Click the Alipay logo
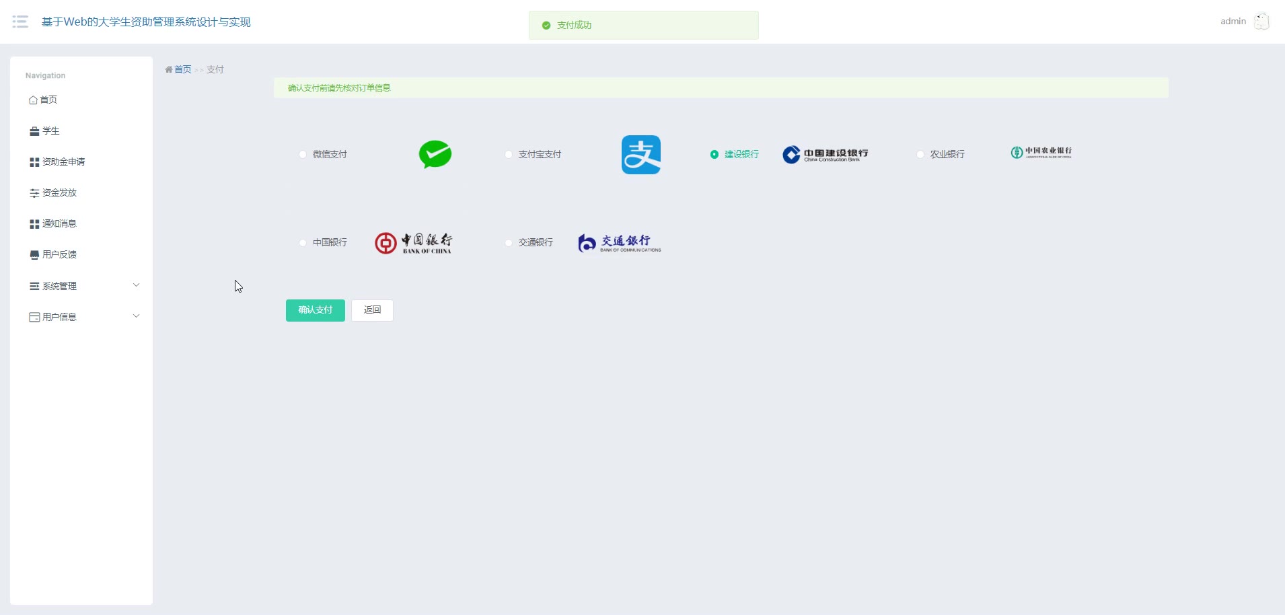This screenshot has height=615, width=1285. point(641,155)
